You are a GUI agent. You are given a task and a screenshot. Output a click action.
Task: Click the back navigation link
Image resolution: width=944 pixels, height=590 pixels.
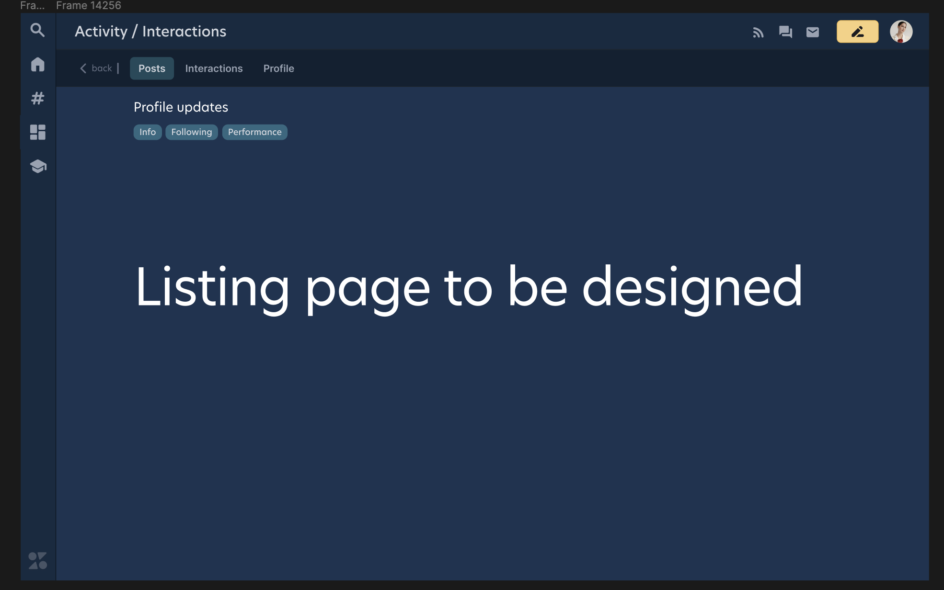click(97, 68)
